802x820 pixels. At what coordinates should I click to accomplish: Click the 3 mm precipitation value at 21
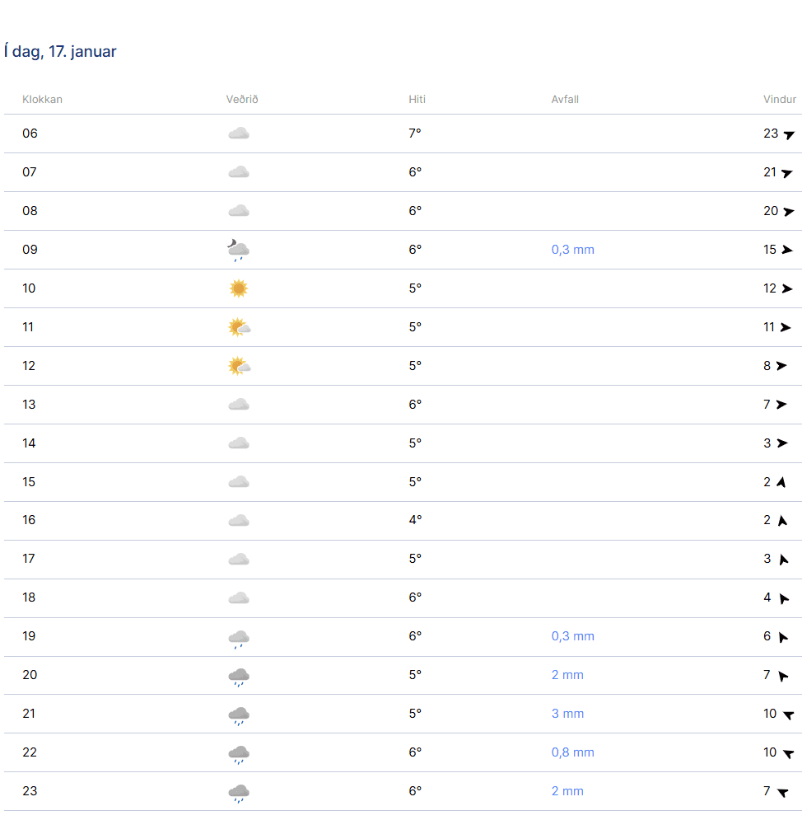[x=567, y=714]
